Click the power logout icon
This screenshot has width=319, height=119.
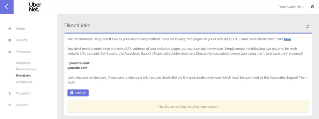point(313,7)
